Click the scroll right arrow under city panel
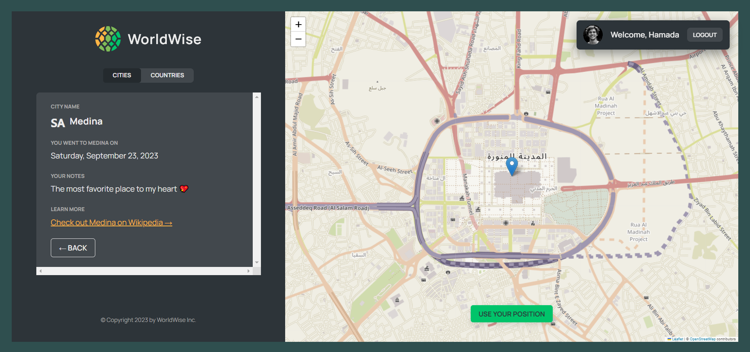The height and width of the screenshot is (352, 750). 248,271
